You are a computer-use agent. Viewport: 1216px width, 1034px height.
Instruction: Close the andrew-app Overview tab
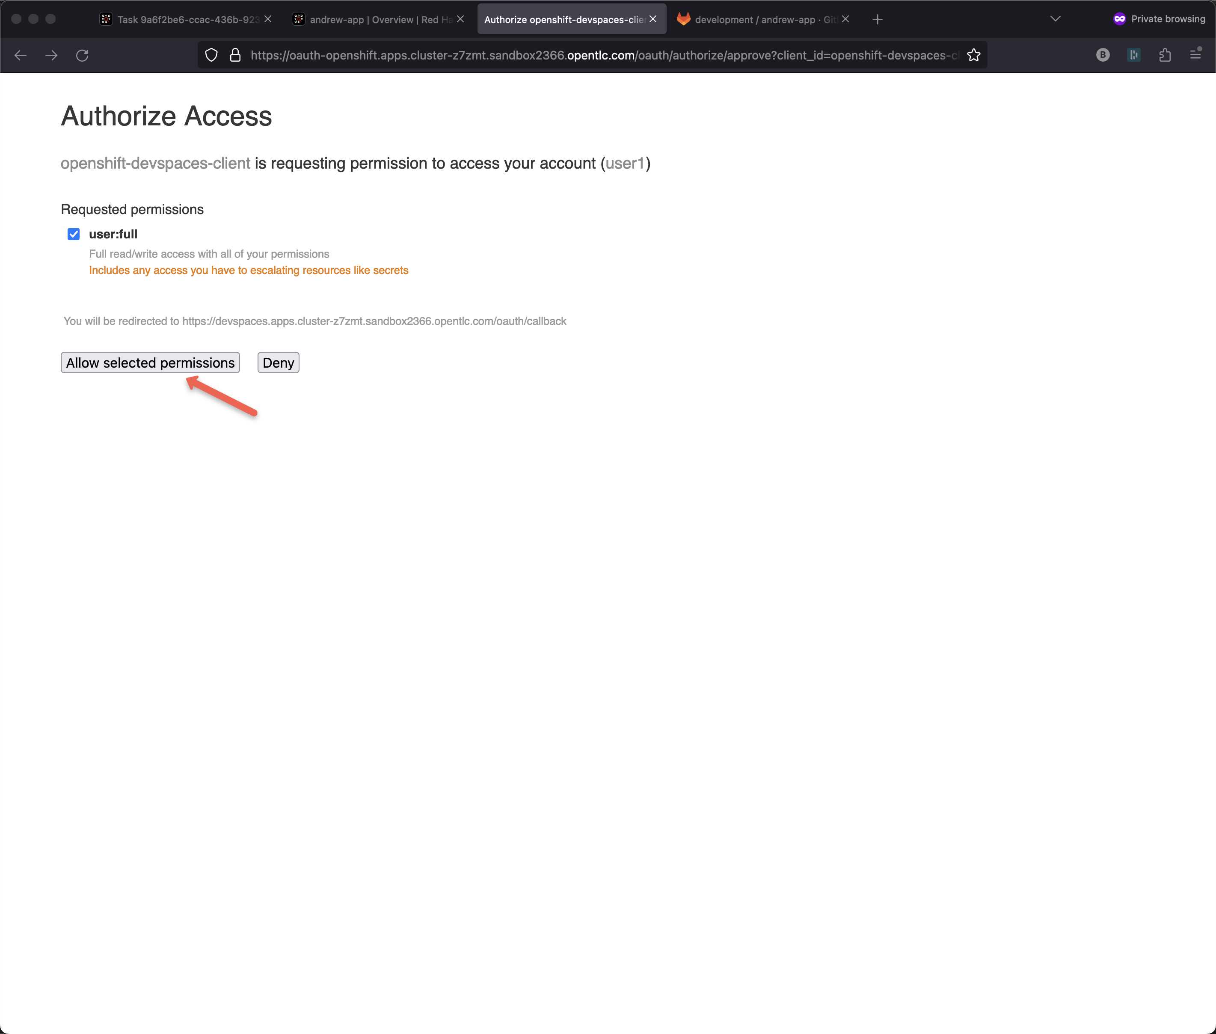461,19
